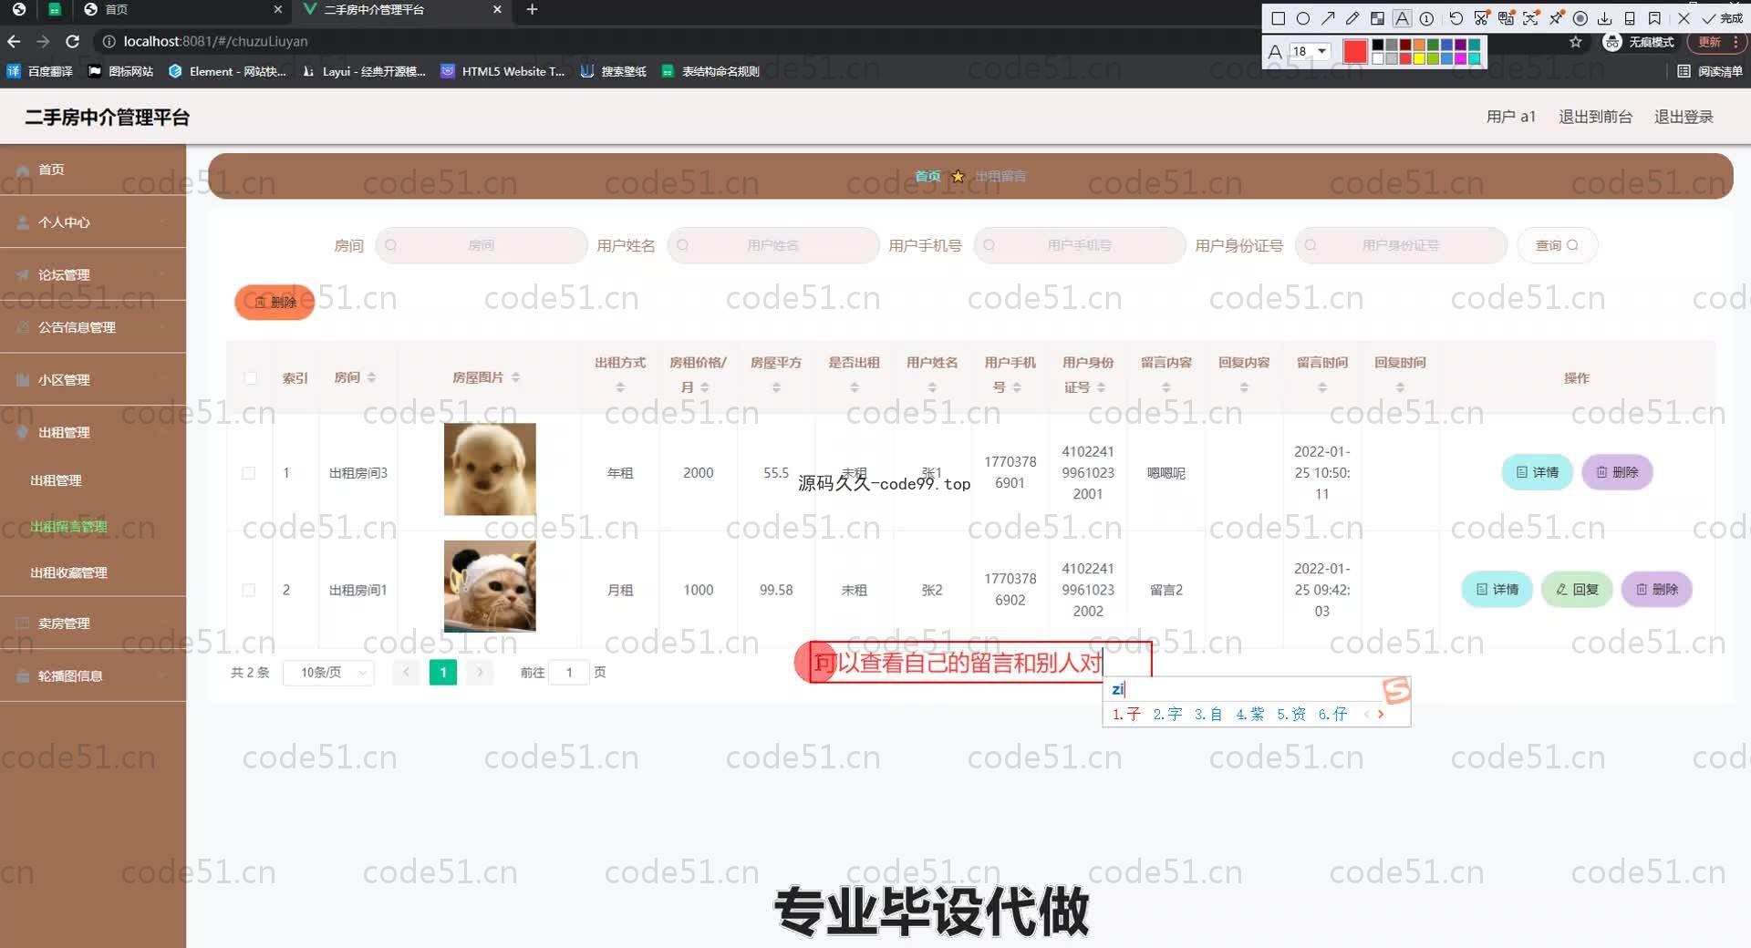The height and width of the screenshot is (948, 1751).
Task: Sort by 房间 column arrows
Action: pyautogui.click(x=371, y=377)
